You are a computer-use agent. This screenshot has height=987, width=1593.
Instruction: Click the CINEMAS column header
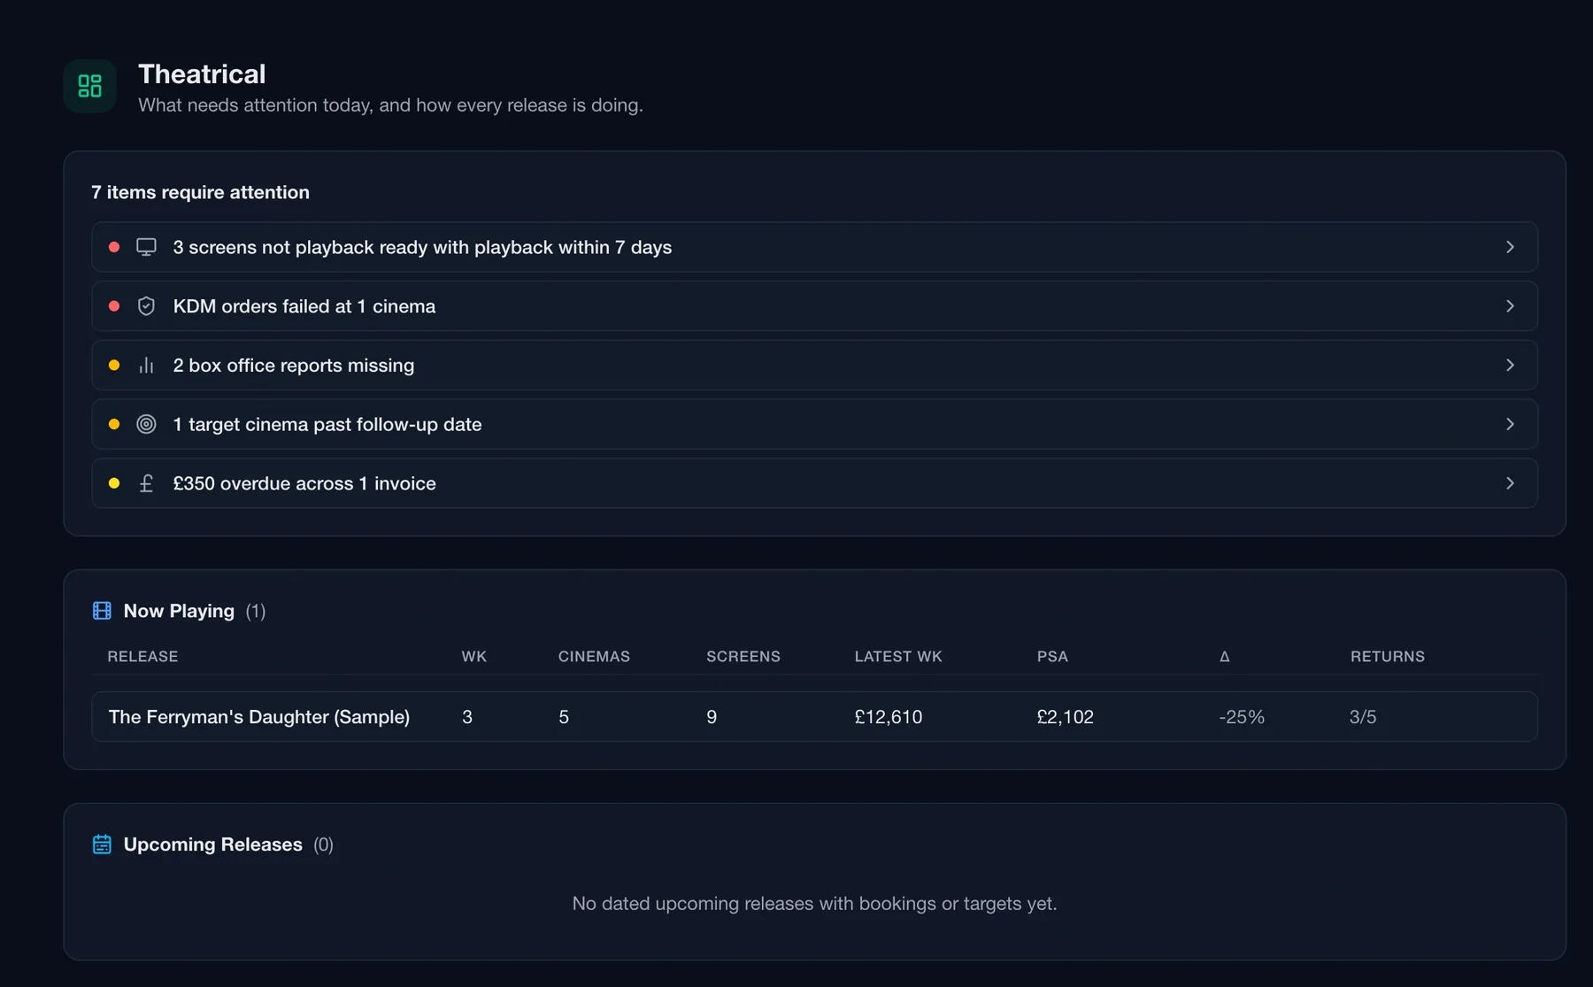594,656
